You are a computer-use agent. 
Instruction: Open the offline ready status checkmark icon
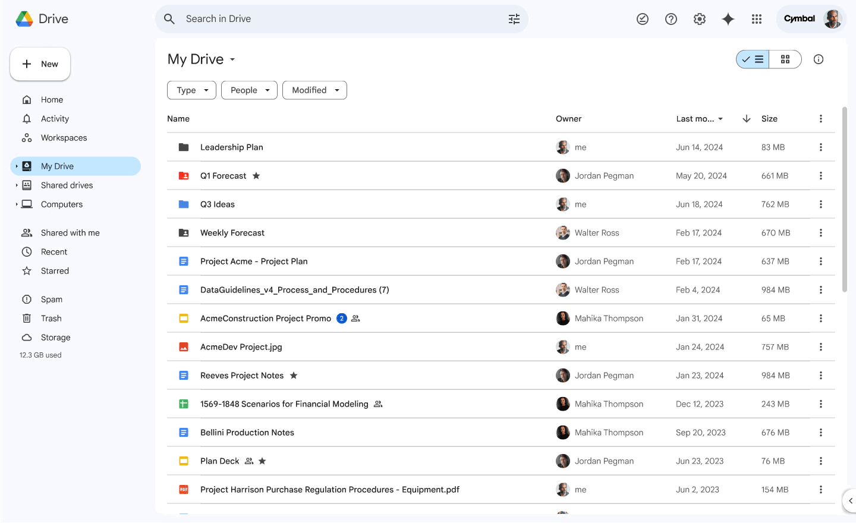[643, 19]
